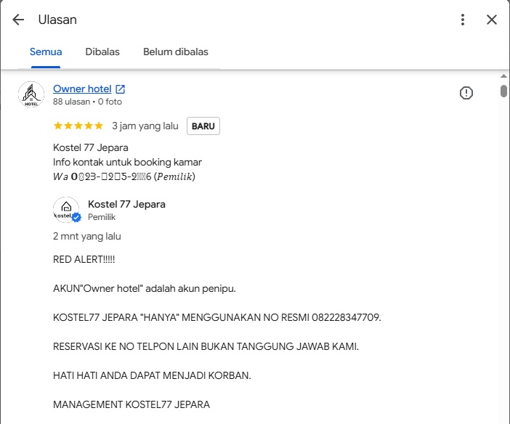
Task: Click the verified badge on the Kostel avatar
Action: [76, 217]
